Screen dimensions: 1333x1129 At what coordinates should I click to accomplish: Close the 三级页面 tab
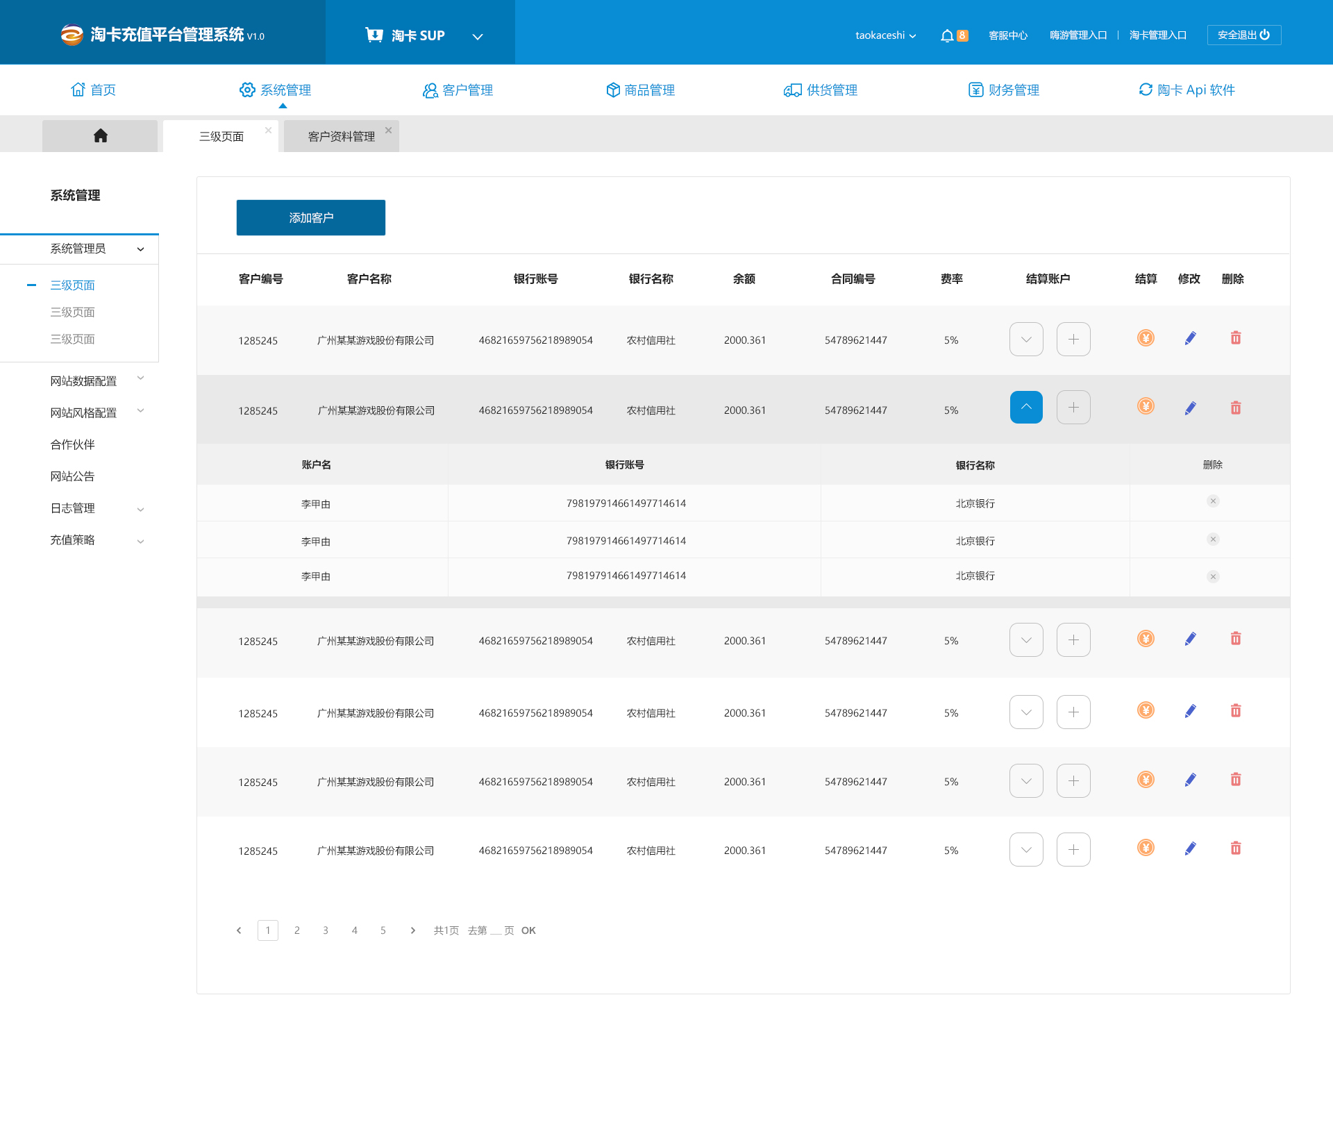[268, 130]
